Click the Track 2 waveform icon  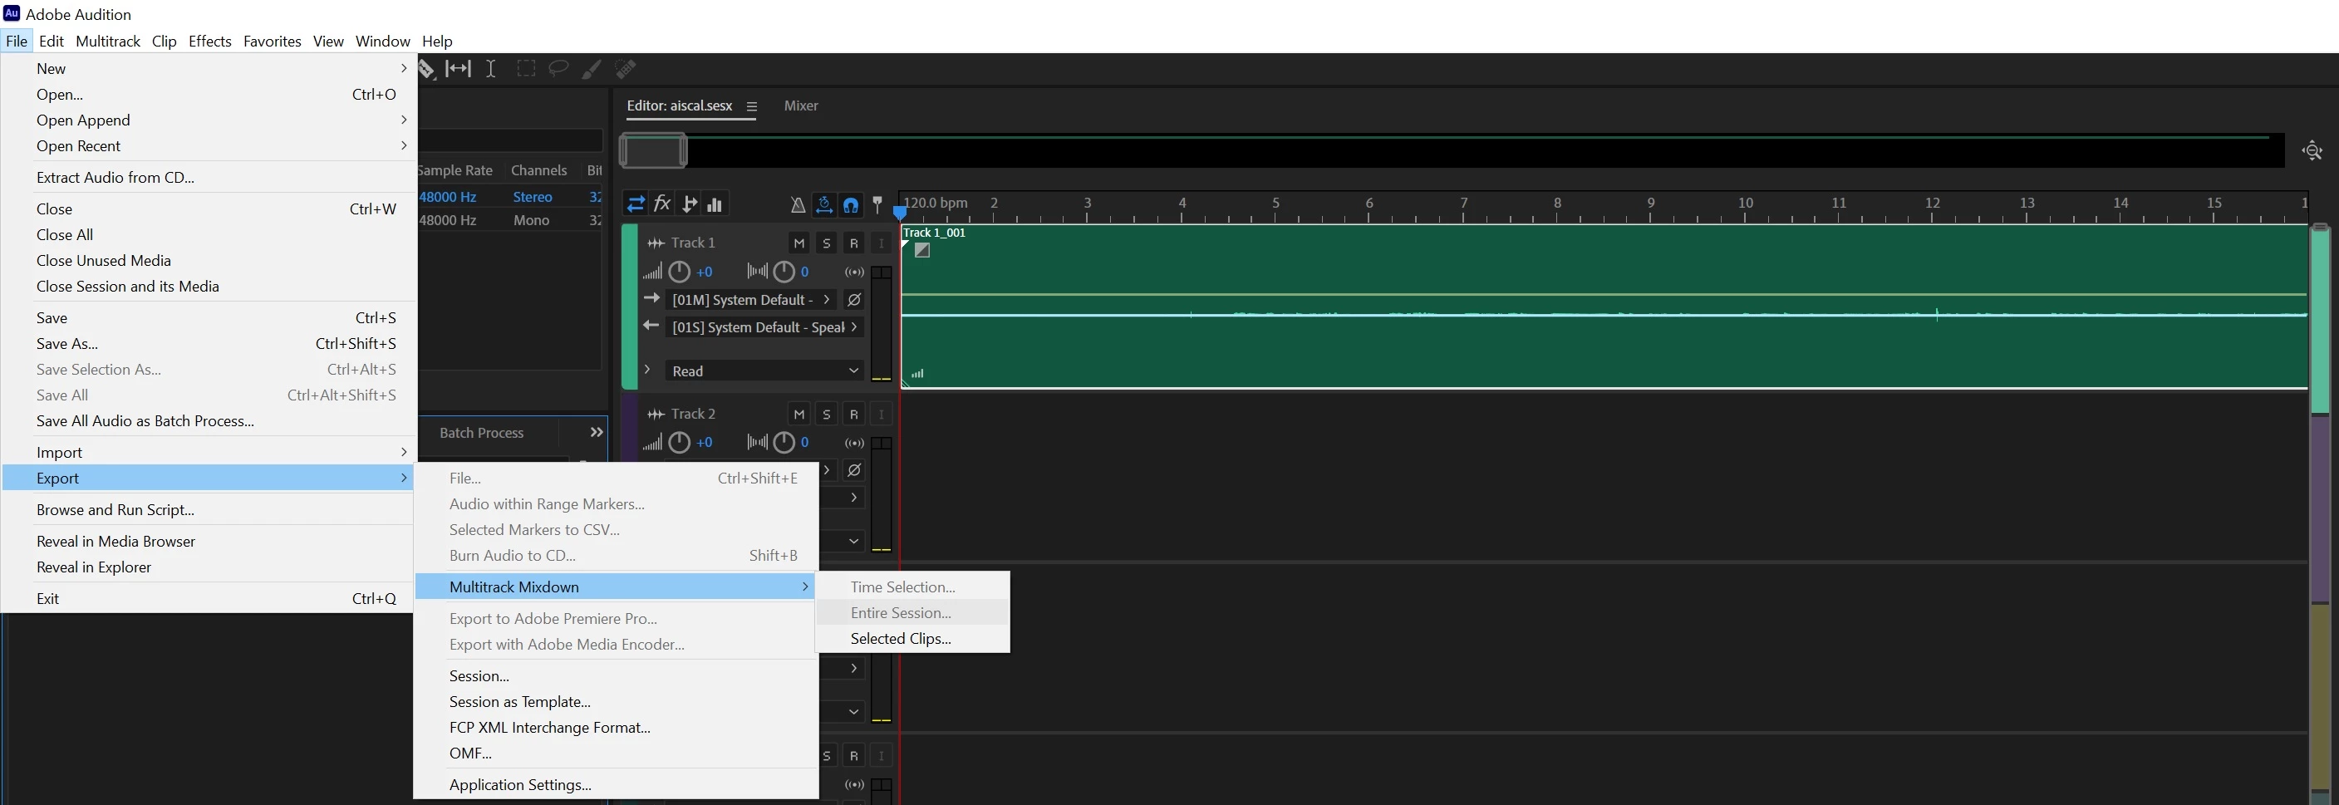656,414
